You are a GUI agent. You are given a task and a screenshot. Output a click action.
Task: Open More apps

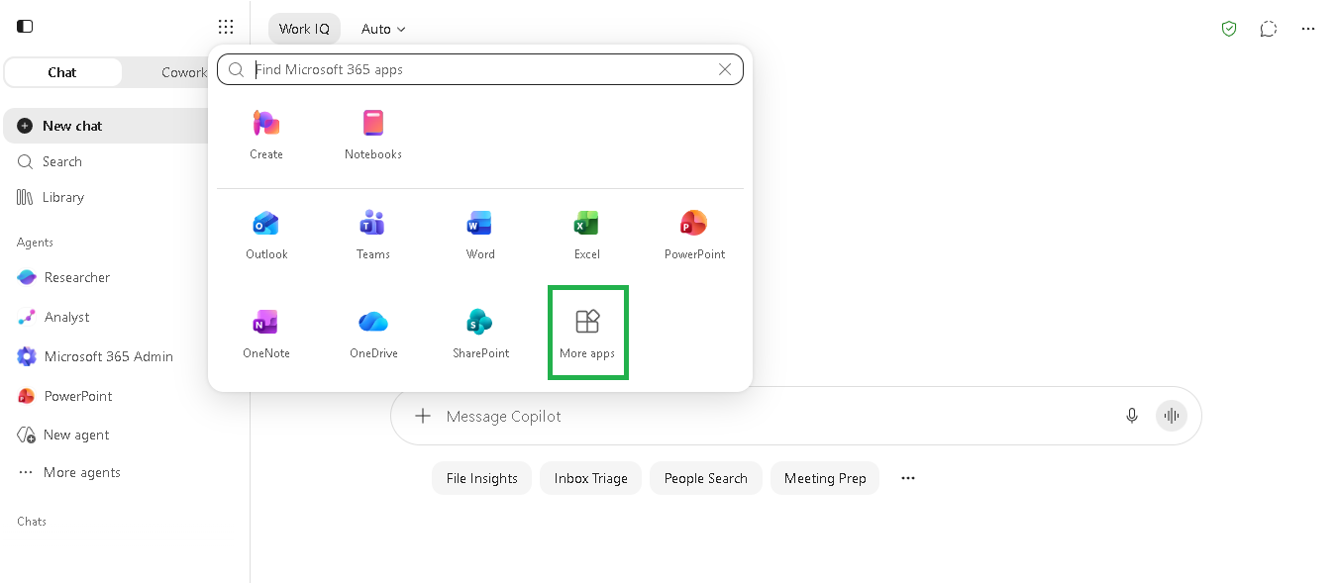tap(588, 333)
